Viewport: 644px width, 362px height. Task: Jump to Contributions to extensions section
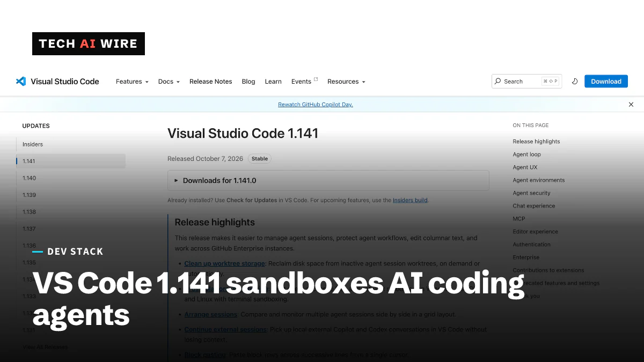pos(548,270)
